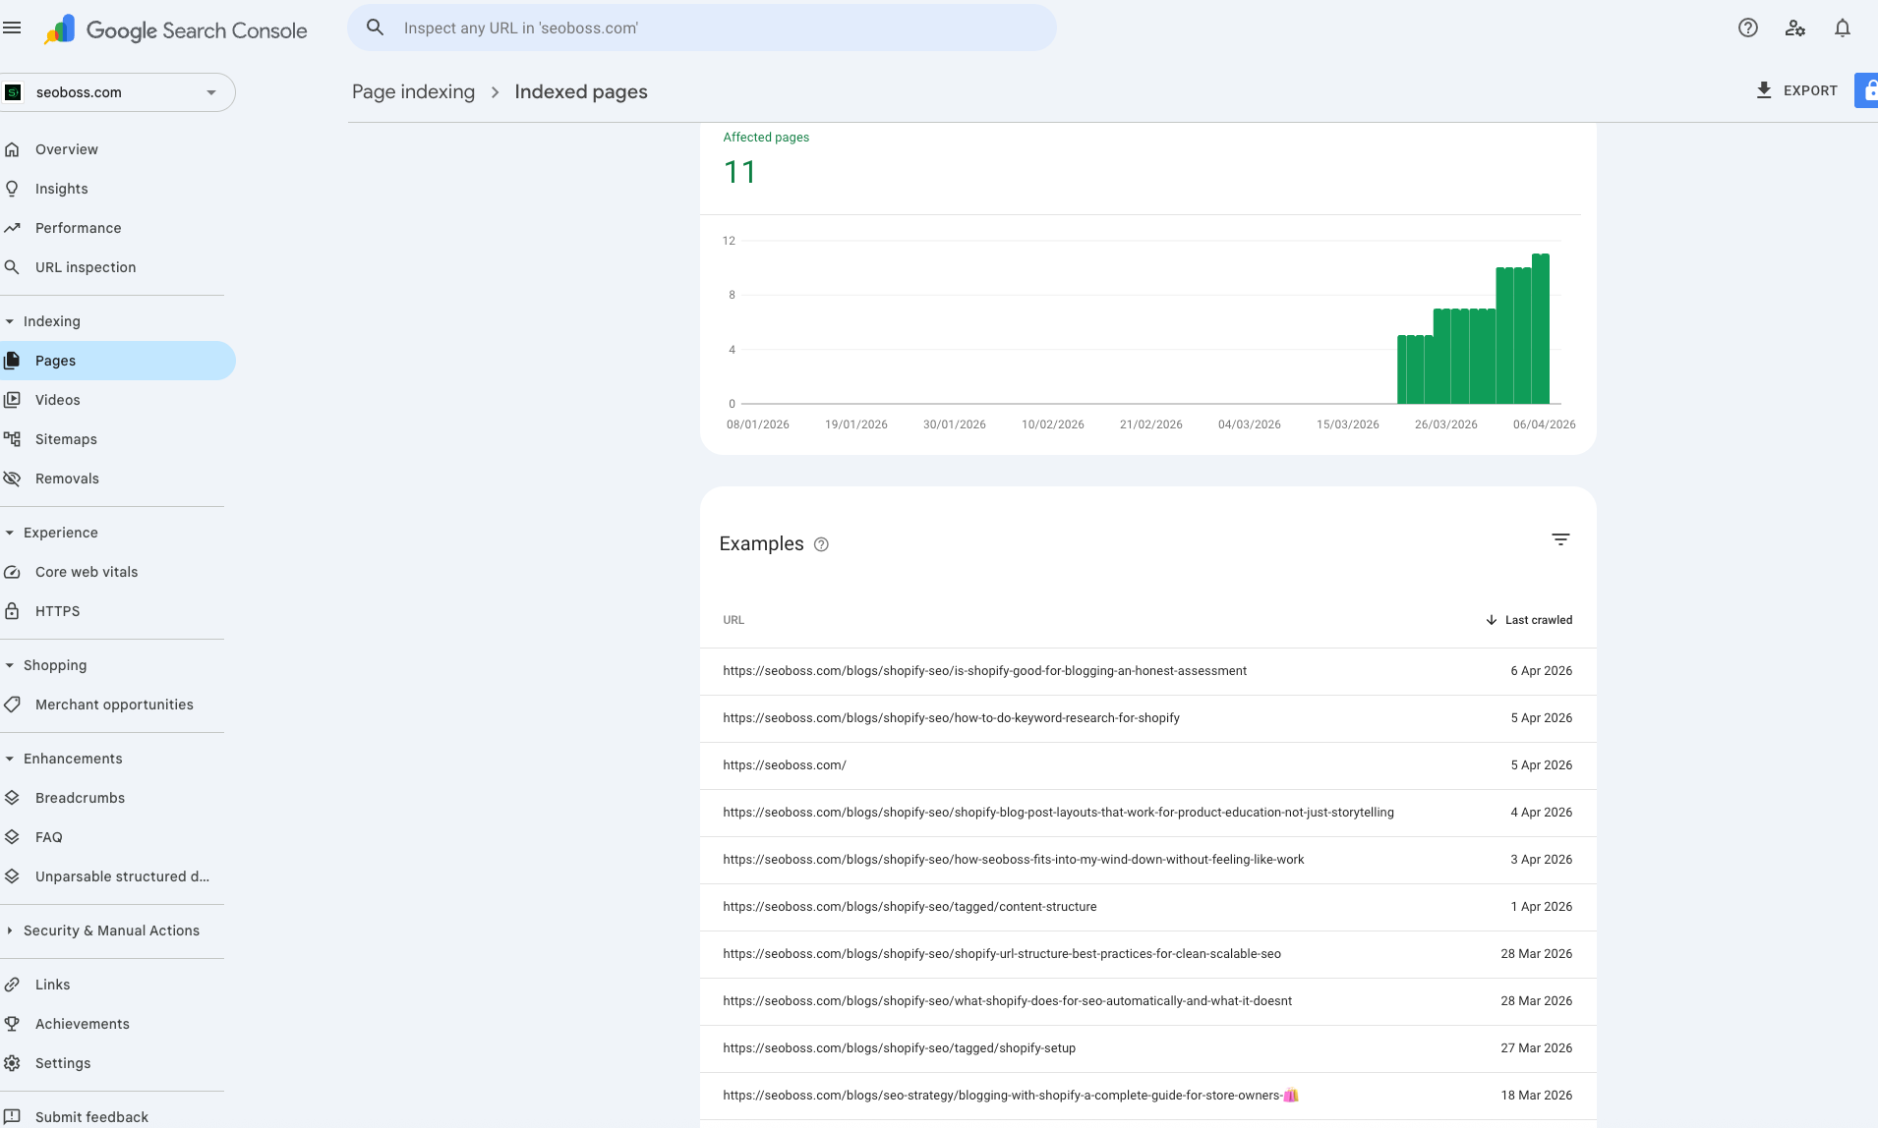Open Unparsable structured data report
The width and height of the screenshot is (1878, 1128).
[x=118, y=876]
